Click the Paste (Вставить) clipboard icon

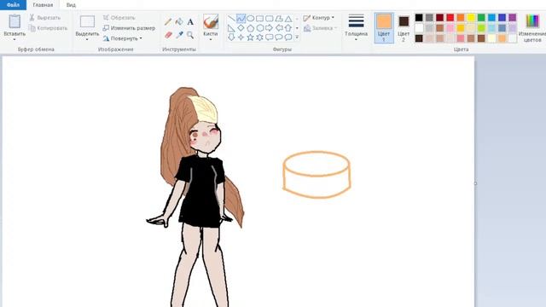[15, 21]
